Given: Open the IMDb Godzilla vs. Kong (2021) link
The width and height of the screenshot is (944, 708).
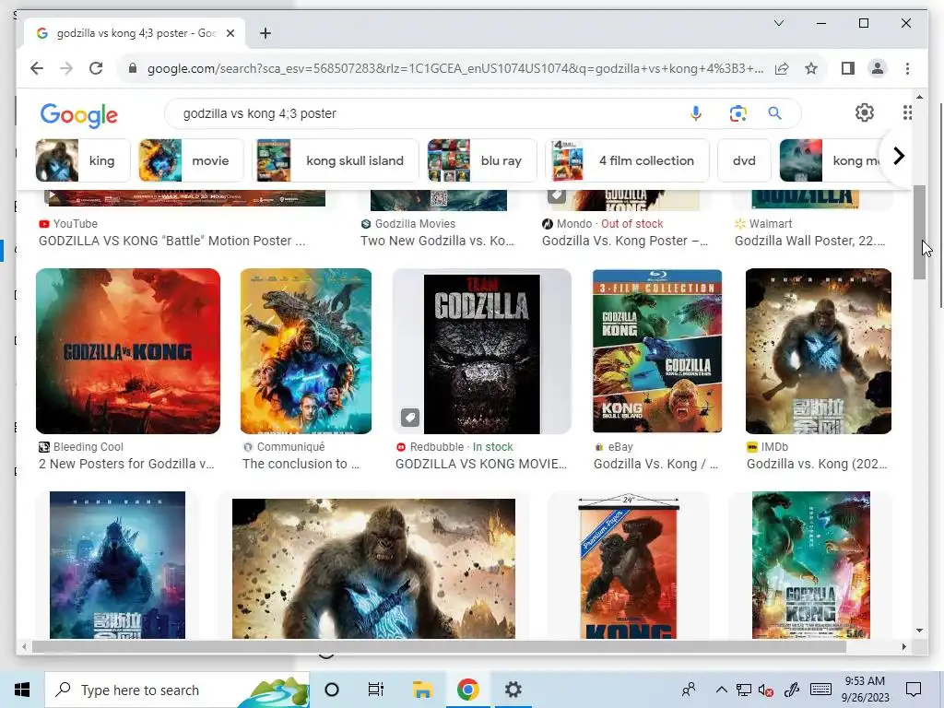Looking at the screenshot, I should (817, 465).
